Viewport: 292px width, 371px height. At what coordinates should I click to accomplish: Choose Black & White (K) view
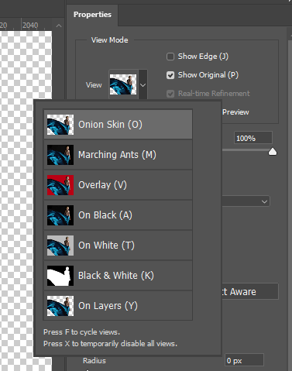(118, 276)
